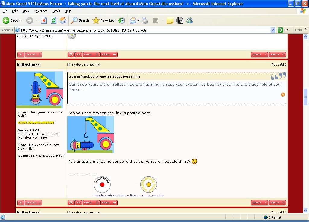Expand the Links toolbar chevron

click(x=306, y=29)
